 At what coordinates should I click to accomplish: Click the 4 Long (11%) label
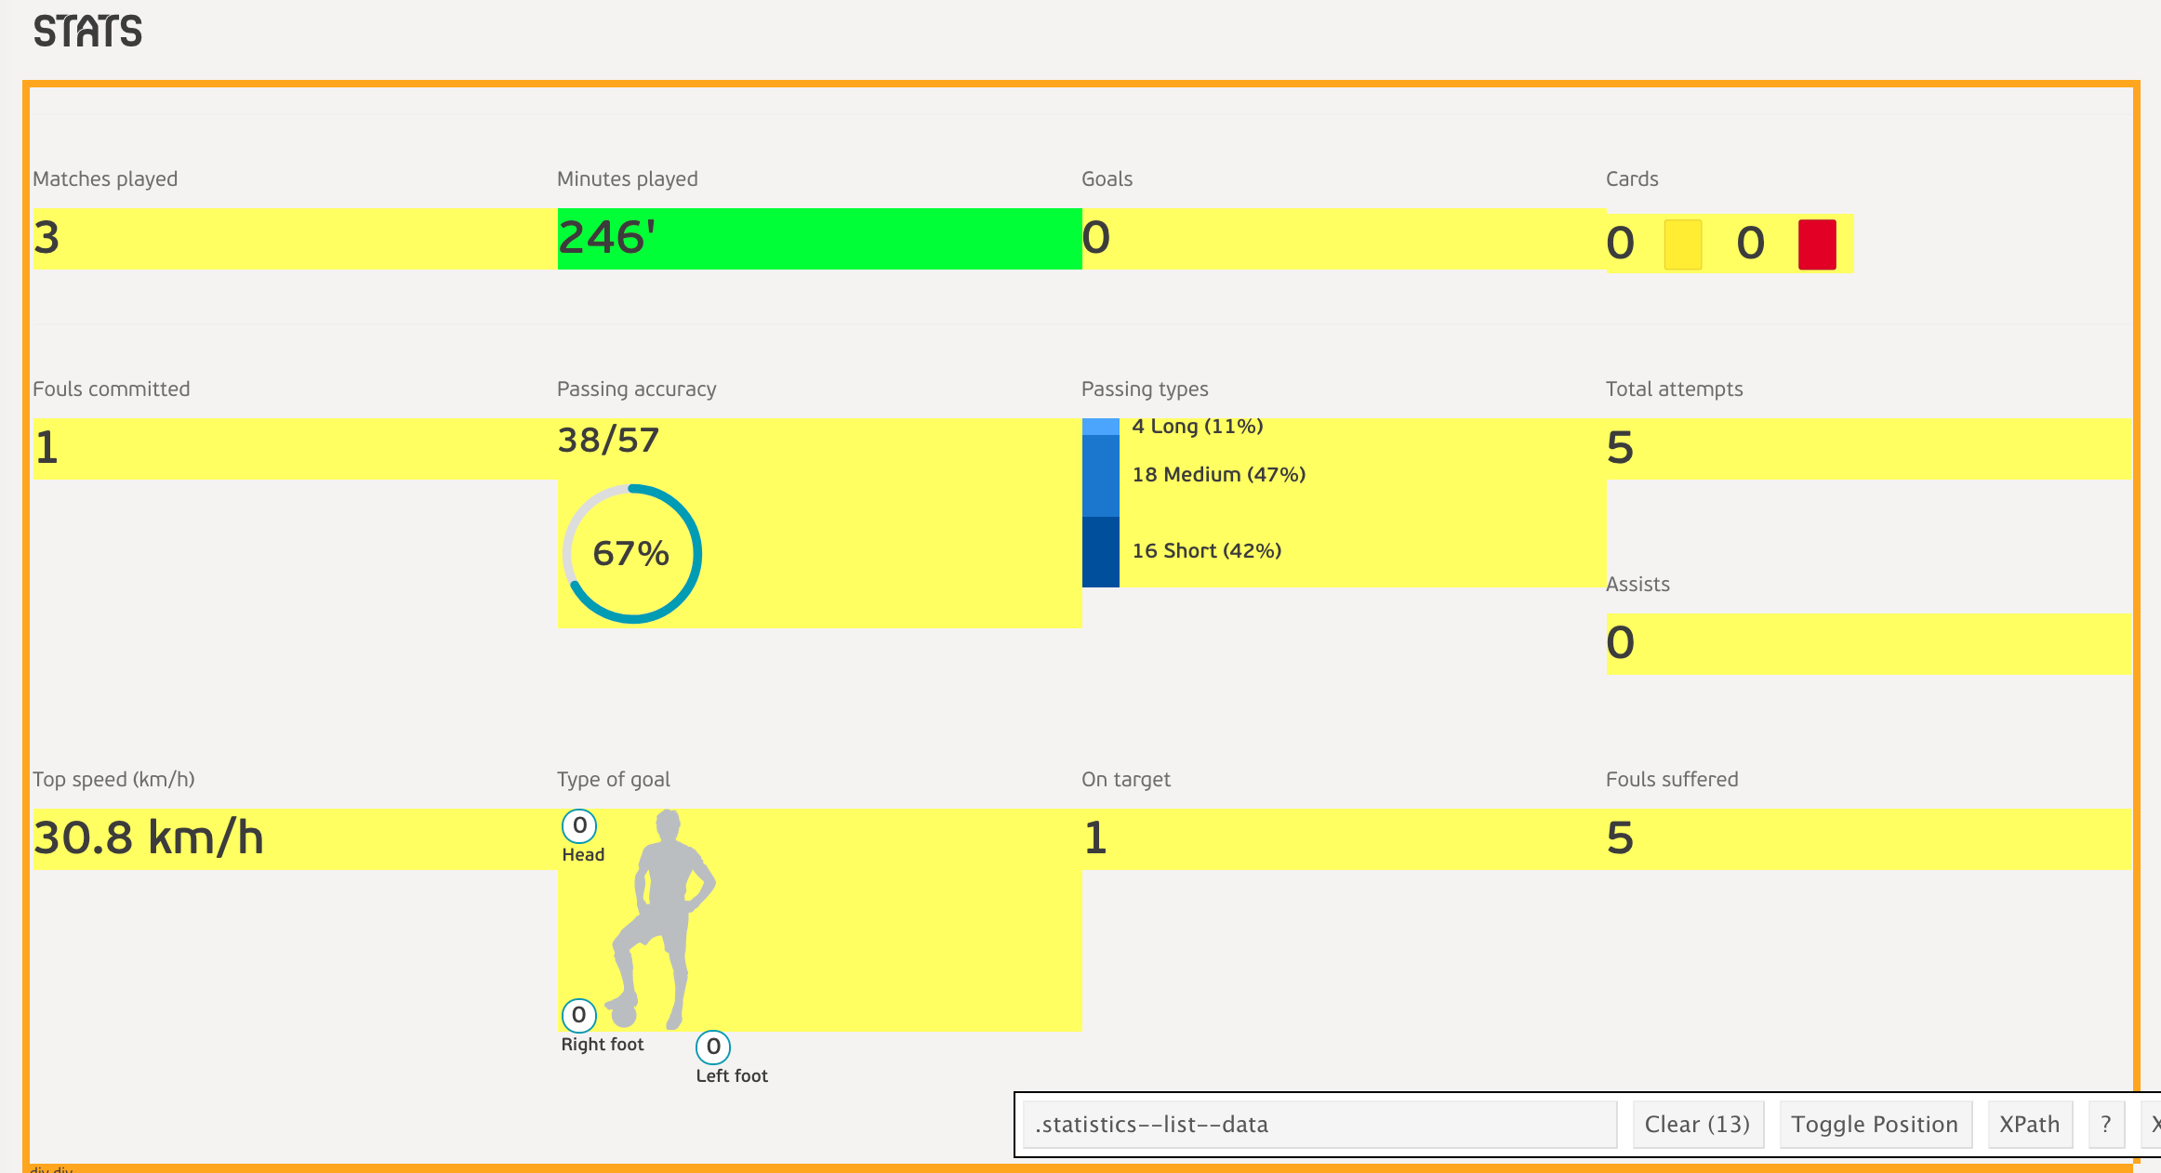click(1198, 427)
